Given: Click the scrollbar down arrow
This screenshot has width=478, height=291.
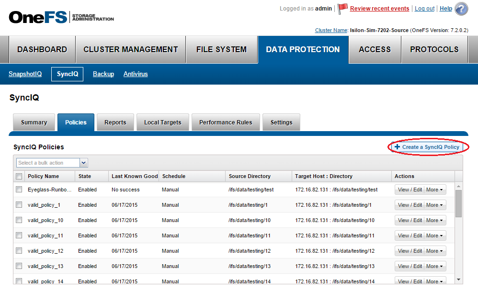Looking at the screenshot, I should click(458, 280).
